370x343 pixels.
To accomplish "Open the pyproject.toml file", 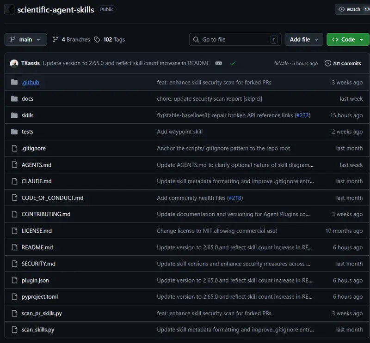I will point(40,297).
